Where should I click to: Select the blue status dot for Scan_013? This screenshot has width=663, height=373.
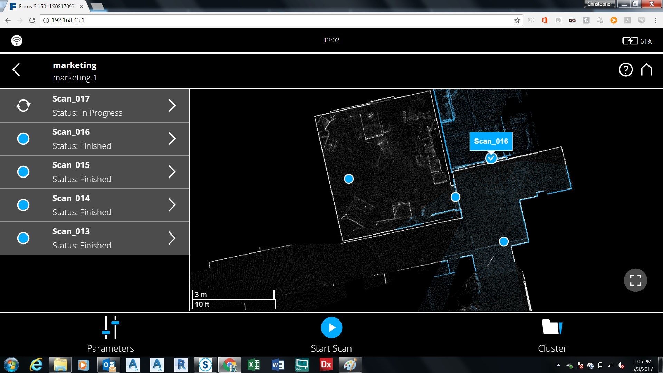[23, 238]
